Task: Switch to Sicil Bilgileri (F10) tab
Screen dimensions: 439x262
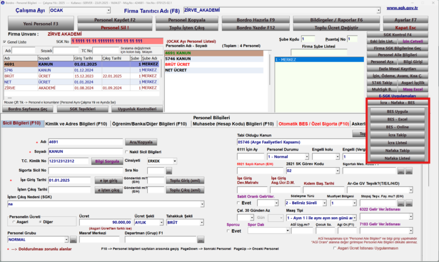Action: [21, 124]
